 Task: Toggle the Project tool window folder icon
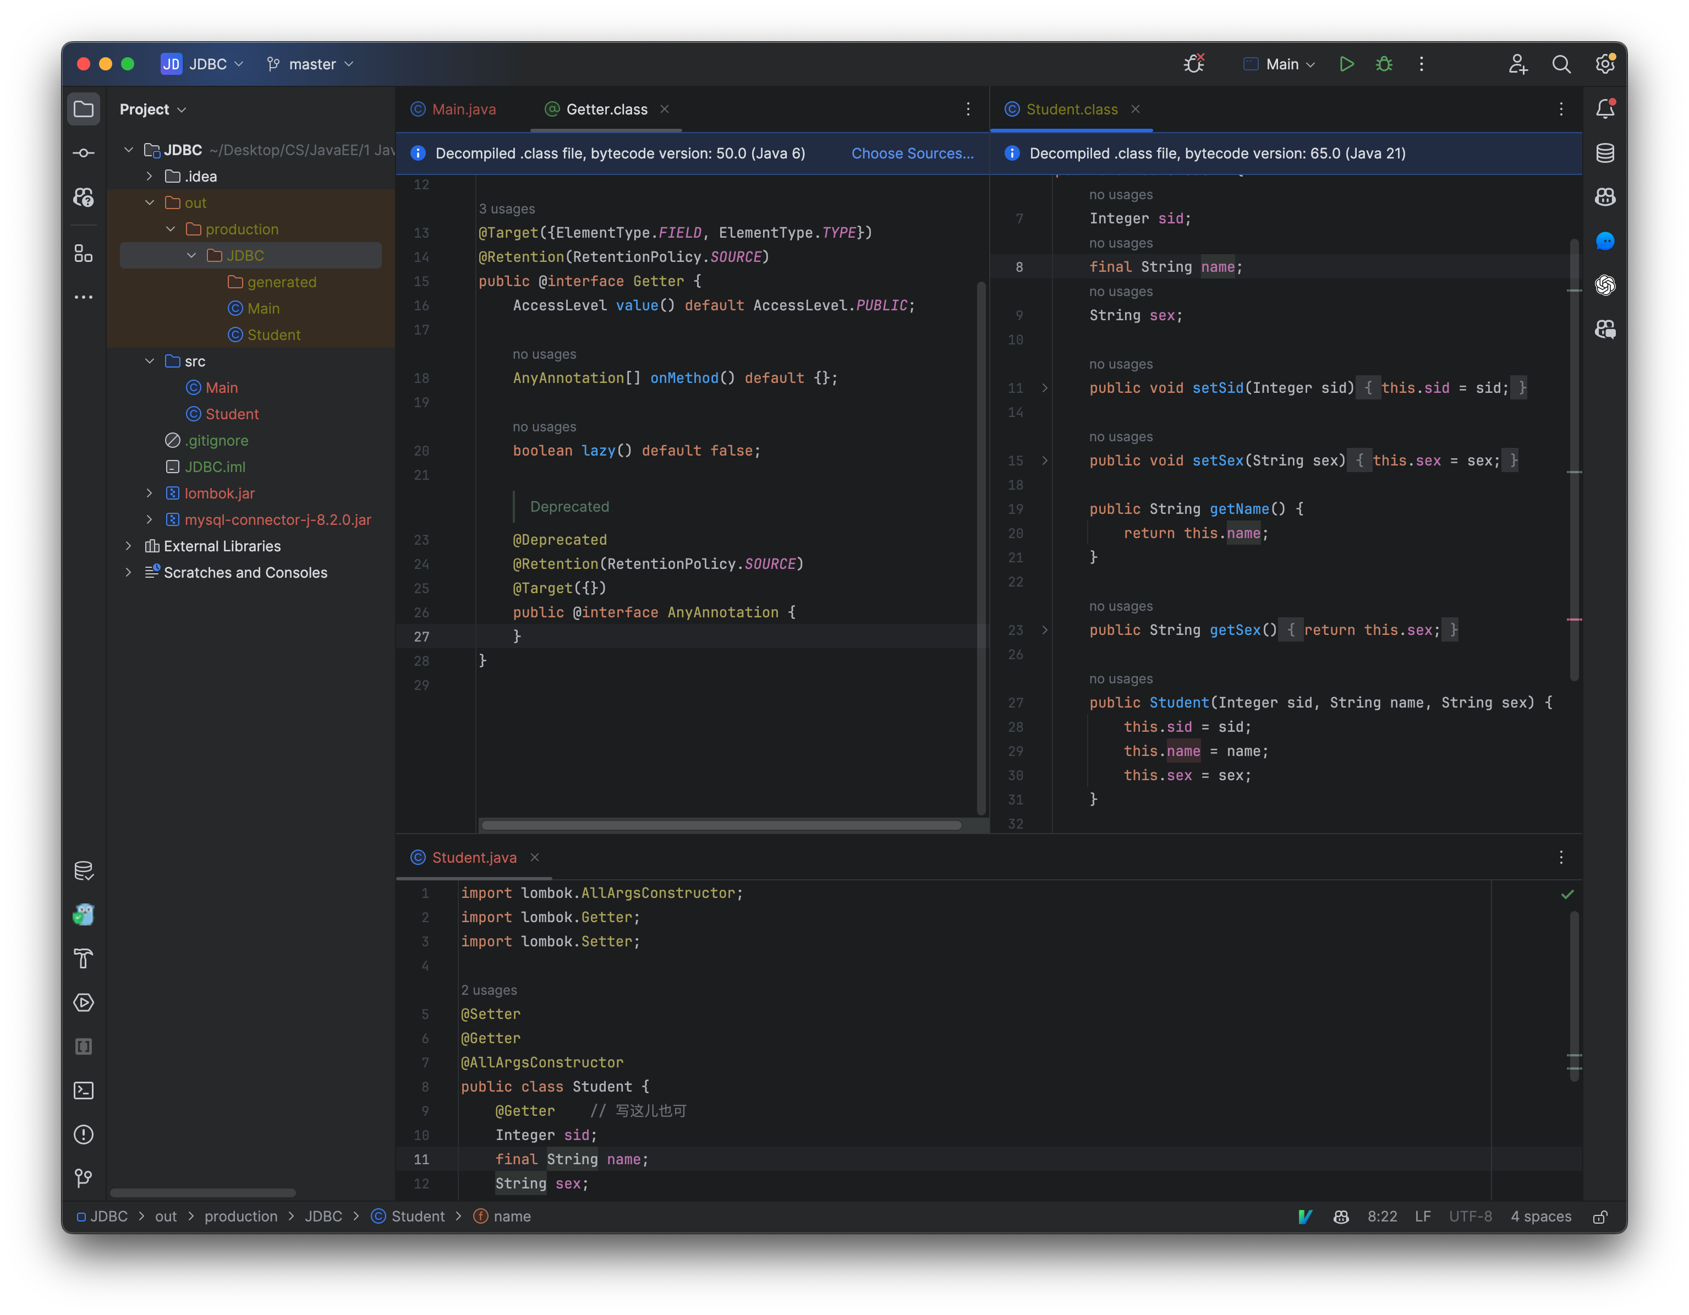coord(84,109)
